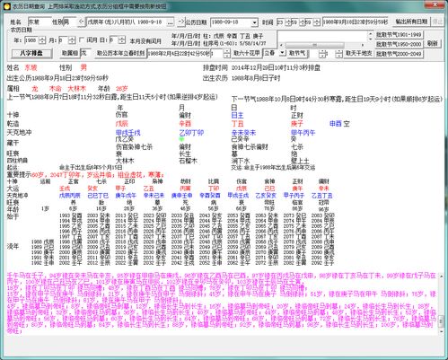Image resolution: width=448 pixels, height=360 pixels.
Task: Adjust the first spinner right of 取节气
Action: [x=322, y=54]
